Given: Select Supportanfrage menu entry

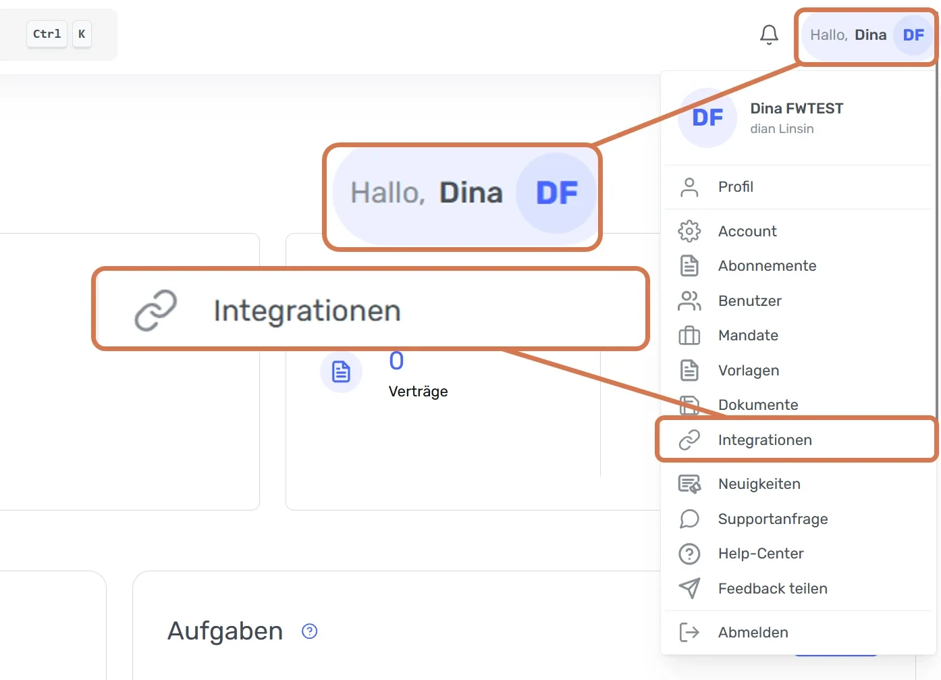Looking at the screenshot, I should click(x=798, y=519).
